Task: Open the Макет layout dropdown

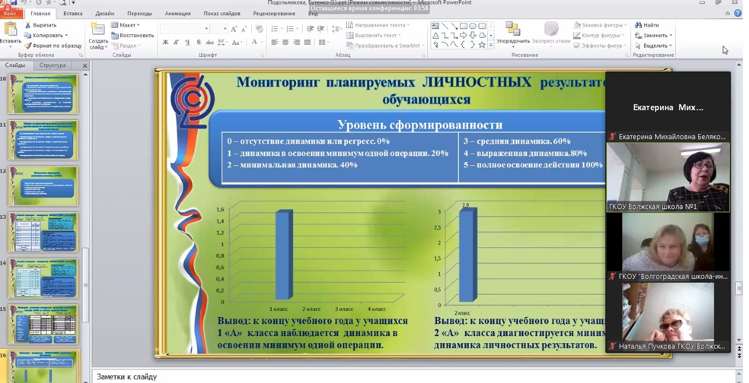Action: 127,25
